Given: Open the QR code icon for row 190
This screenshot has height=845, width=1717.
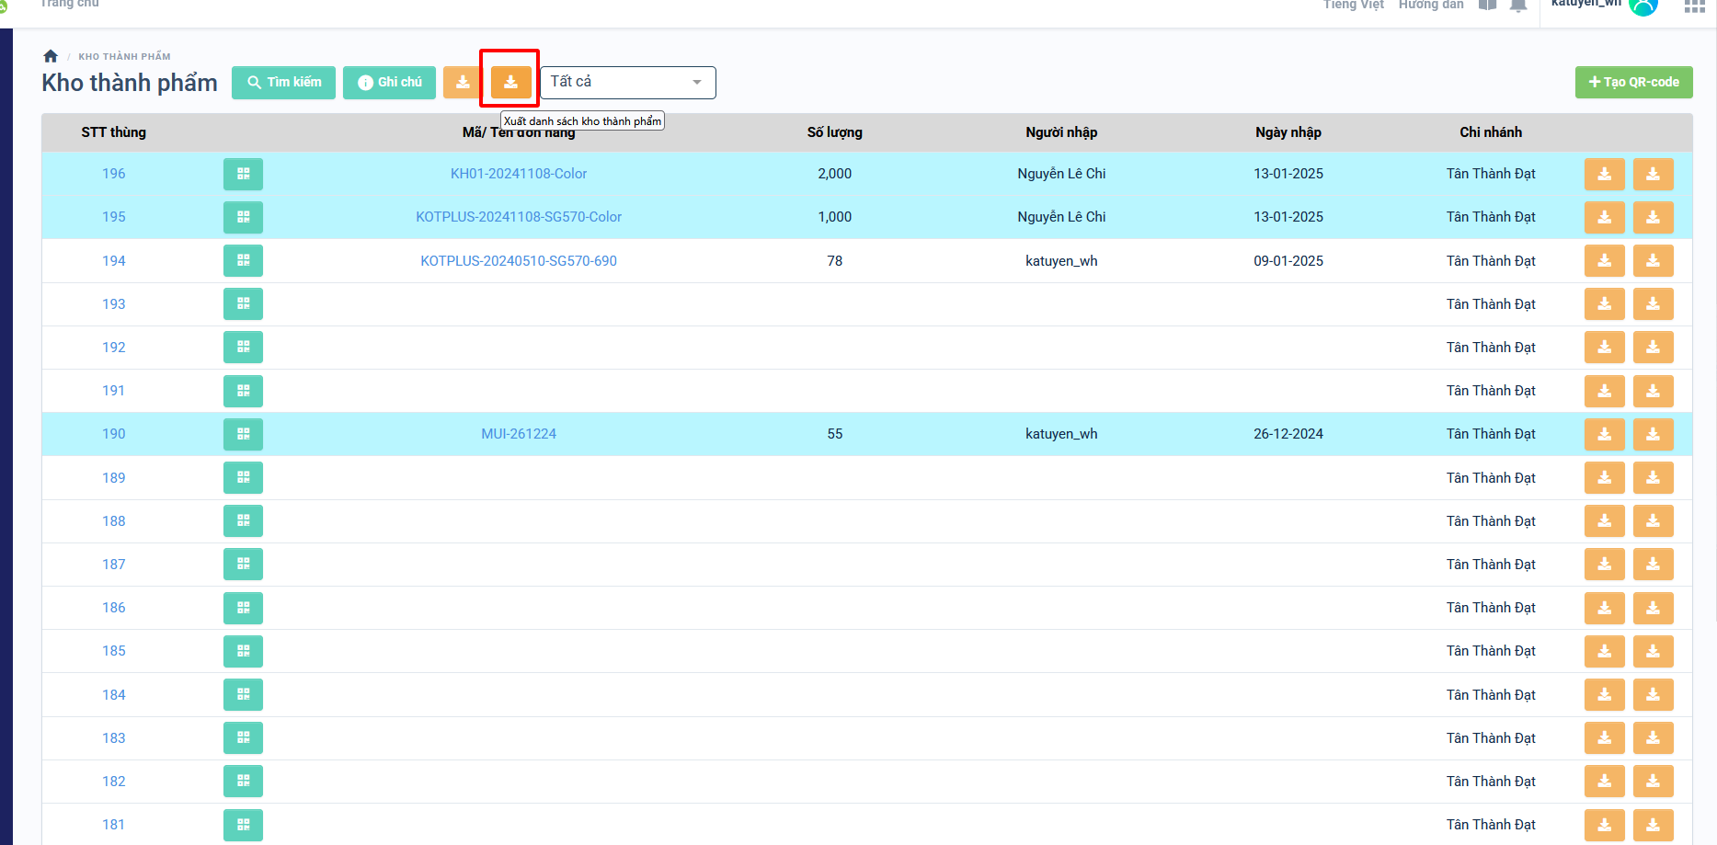Looking at the screenshot, I should 243,434.
